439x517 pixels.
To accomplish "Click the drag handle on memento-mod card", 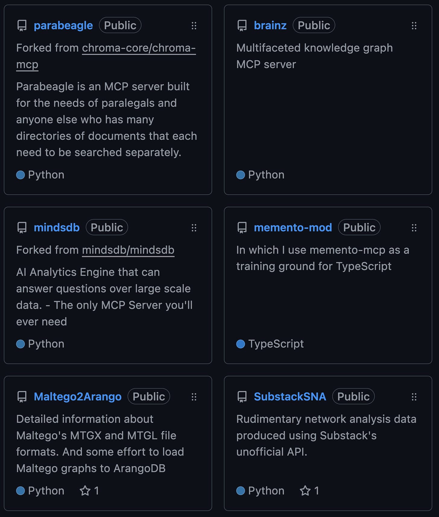I will pos(414,228).
